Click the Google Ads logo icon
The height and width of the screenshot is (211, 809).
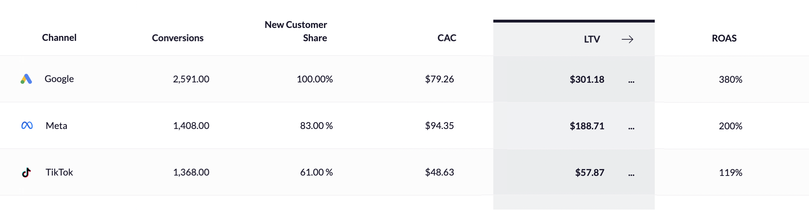coord(26,79)
